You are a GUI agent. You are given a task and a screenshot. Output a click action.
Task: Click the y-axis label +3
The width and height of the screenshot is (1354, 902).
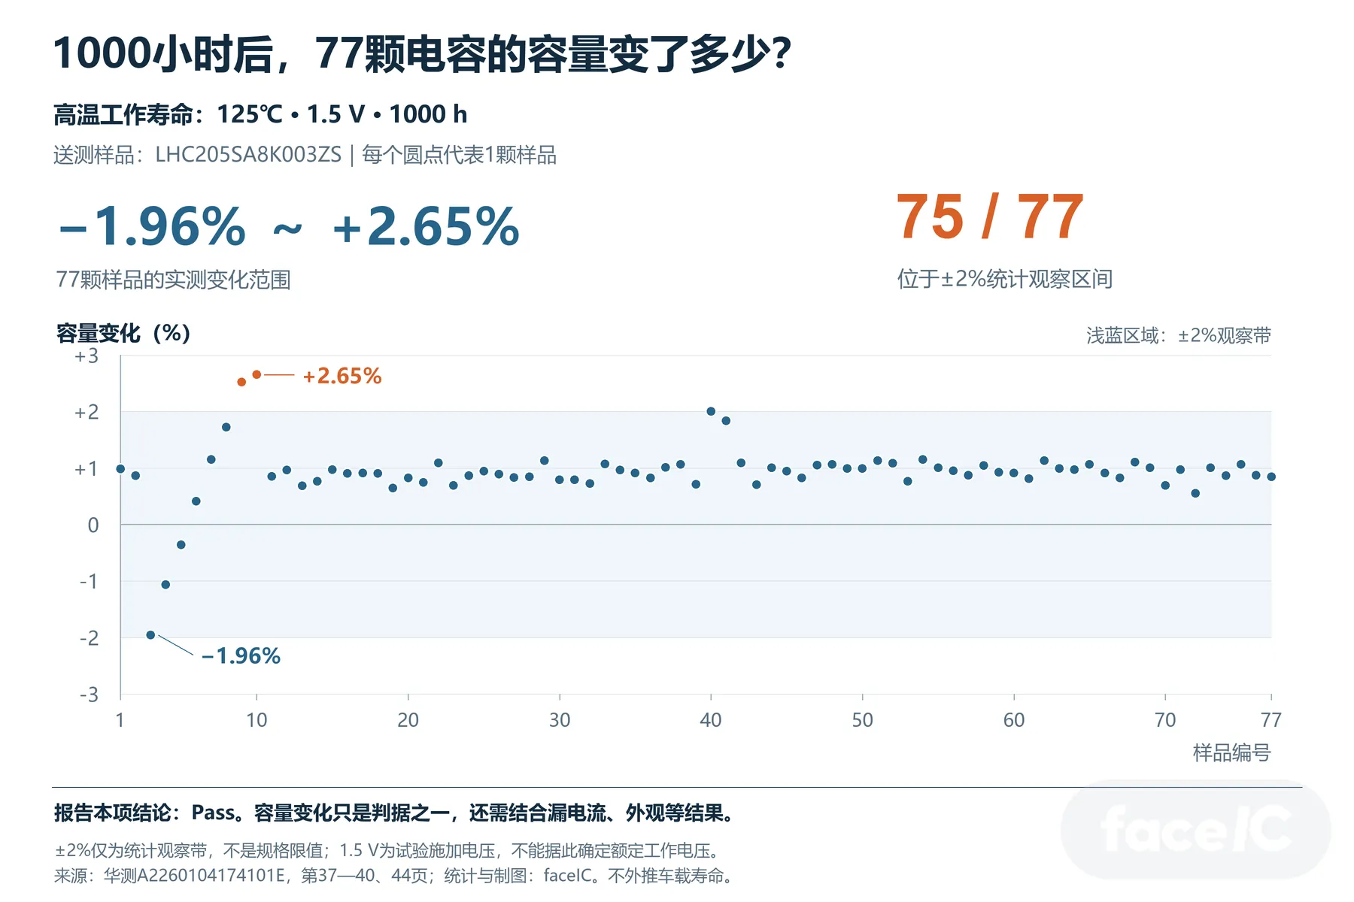[87, 356]
